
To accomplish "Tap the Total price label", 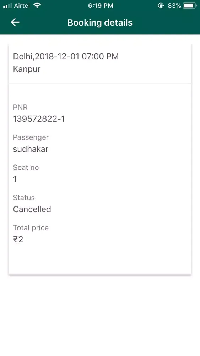I will [x=31, y=228].
